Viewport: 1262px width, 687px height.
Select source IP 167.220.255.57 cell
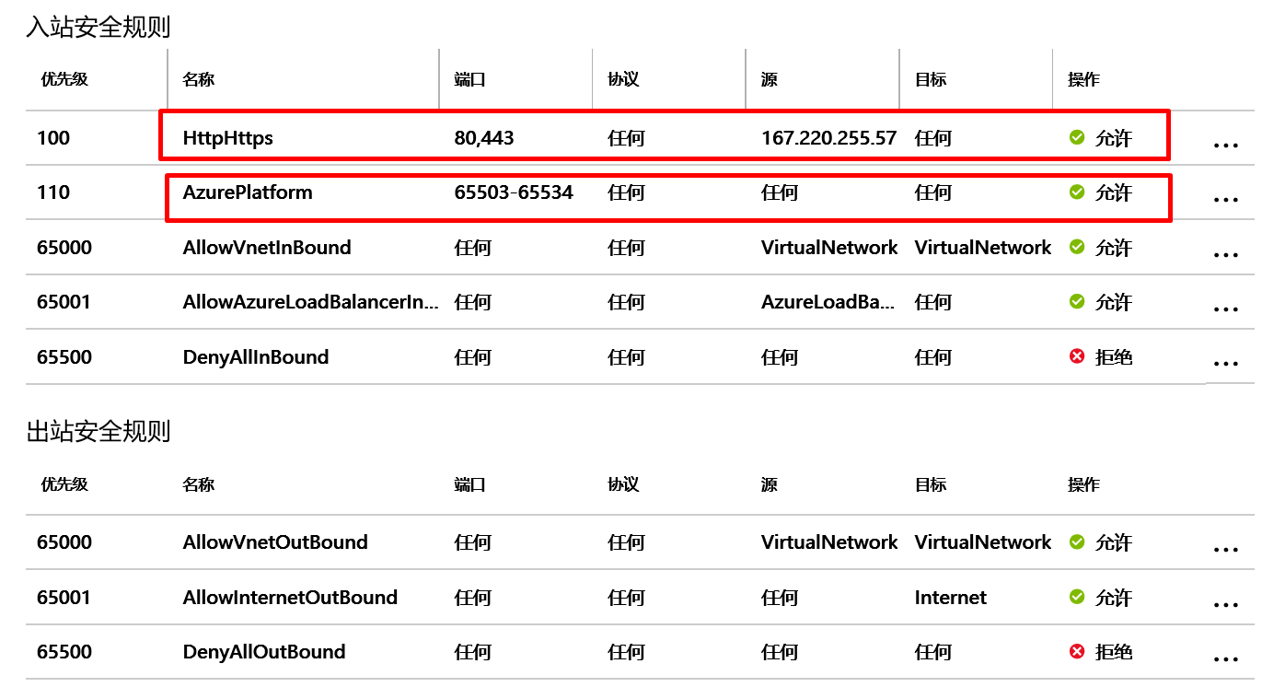828,138
